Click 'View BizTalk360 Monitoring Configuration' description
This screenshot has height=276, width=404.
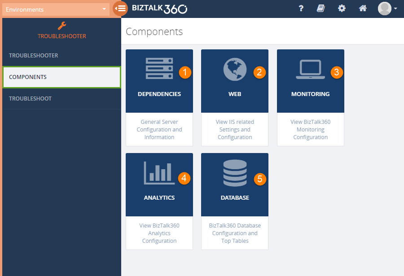[x=310, y=129]
